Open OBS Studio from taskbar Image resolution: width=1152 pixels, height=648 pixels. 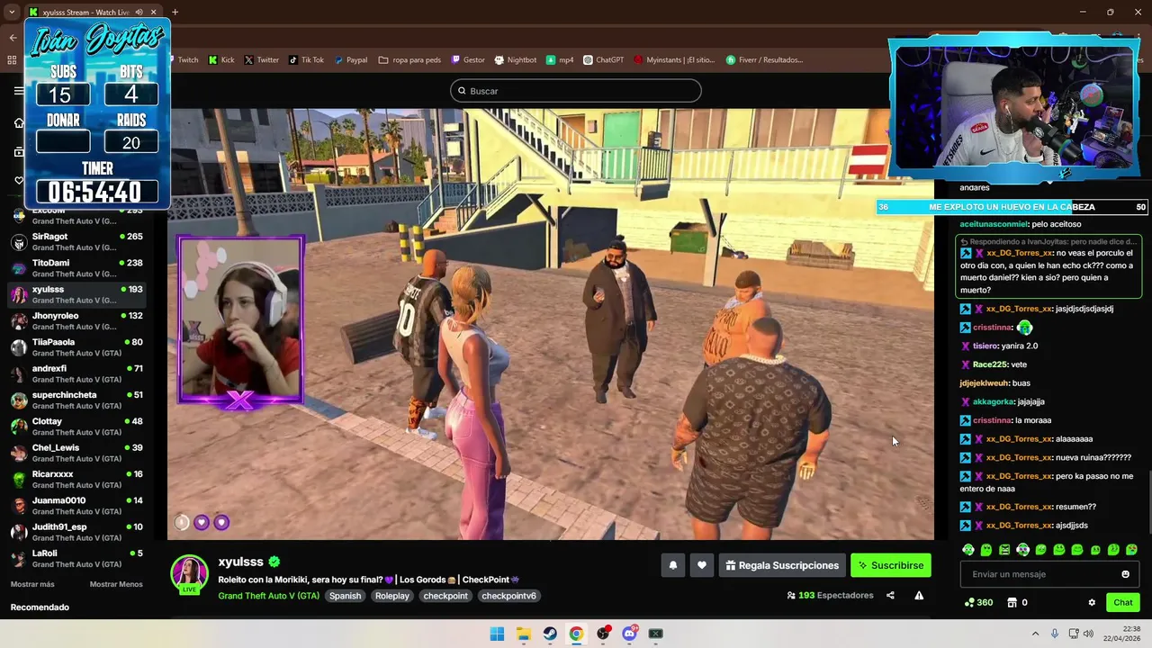click(603, 634)
